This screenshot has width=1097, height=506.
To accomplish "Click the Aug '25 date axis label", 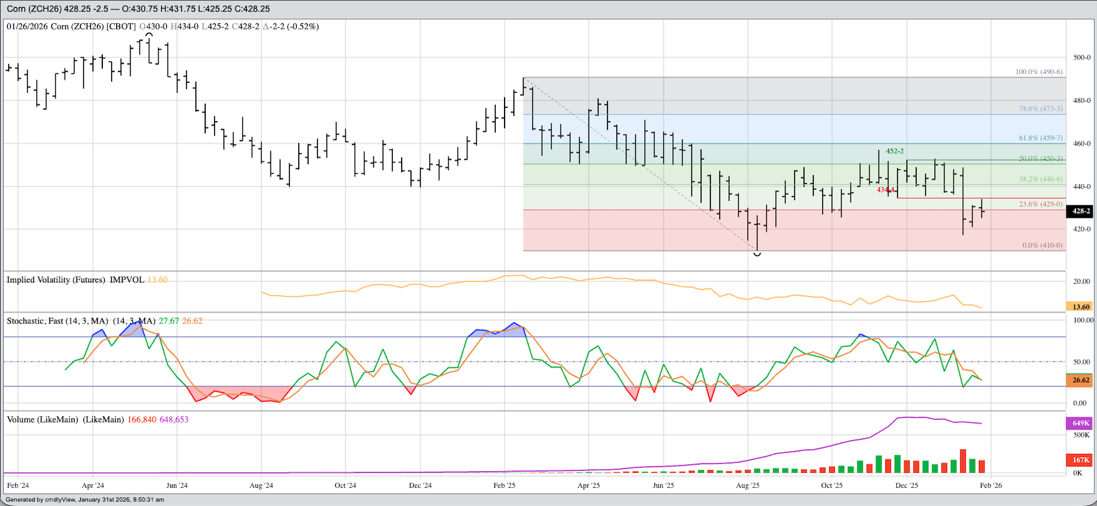I will (x=747, y=485).
